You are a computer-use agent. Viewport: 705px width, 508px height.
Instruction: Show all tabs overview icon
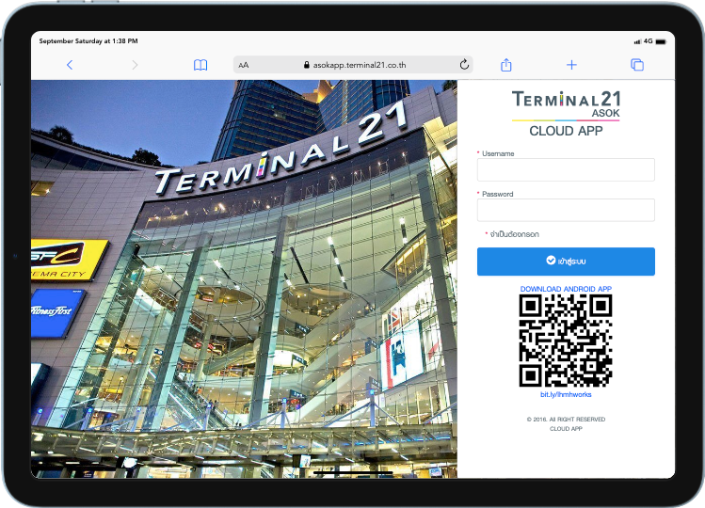click(637, 65)
